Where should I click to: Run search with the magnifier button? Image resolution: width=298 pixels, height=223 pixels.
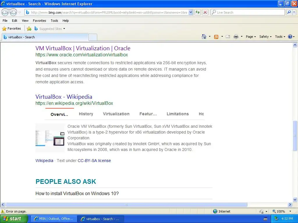(289, 12)
